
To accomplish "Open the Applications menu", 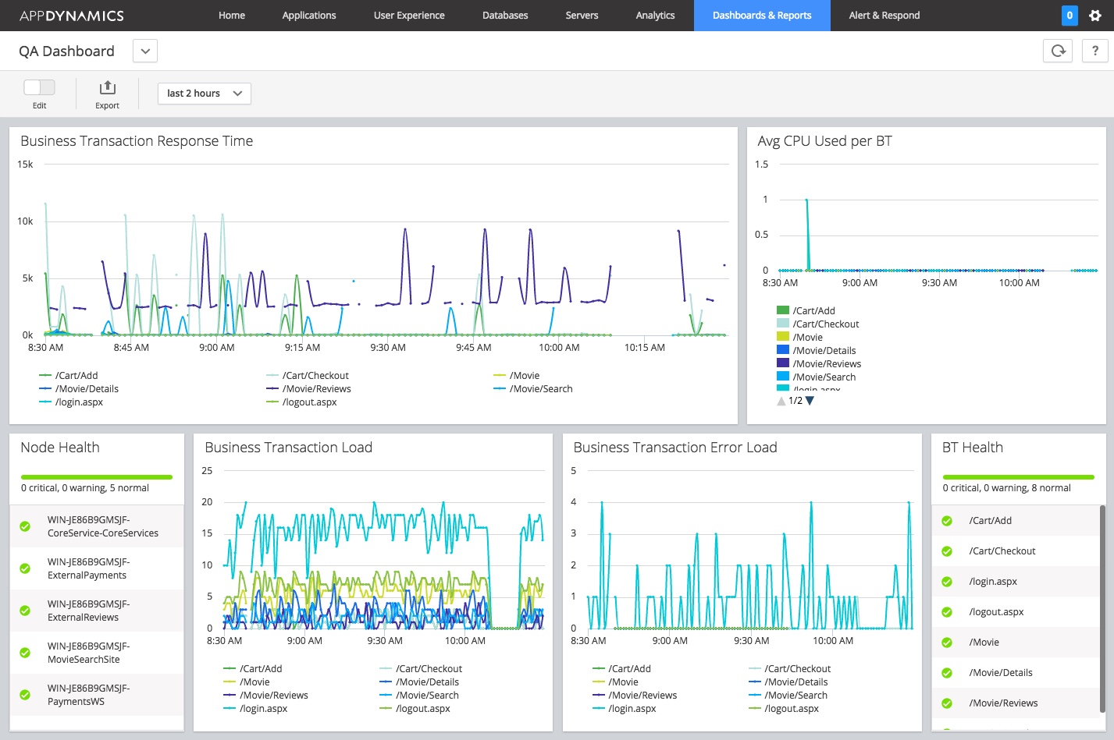I will click(309, 16).
